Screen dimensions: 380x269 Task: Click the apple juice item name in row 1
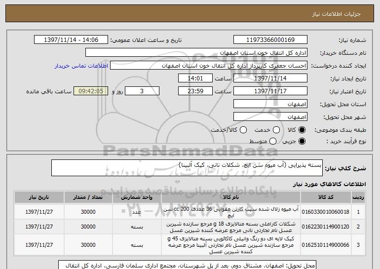pyautogui.click(x=231, y=212)
